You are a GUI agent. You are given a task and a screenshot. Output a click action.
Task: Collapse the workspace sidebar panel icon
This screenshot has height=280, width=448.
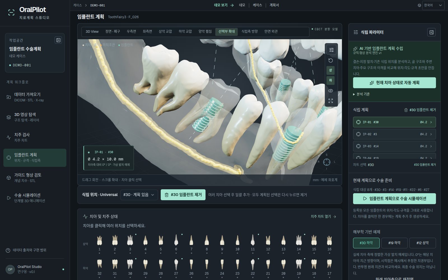coord(58,40)
